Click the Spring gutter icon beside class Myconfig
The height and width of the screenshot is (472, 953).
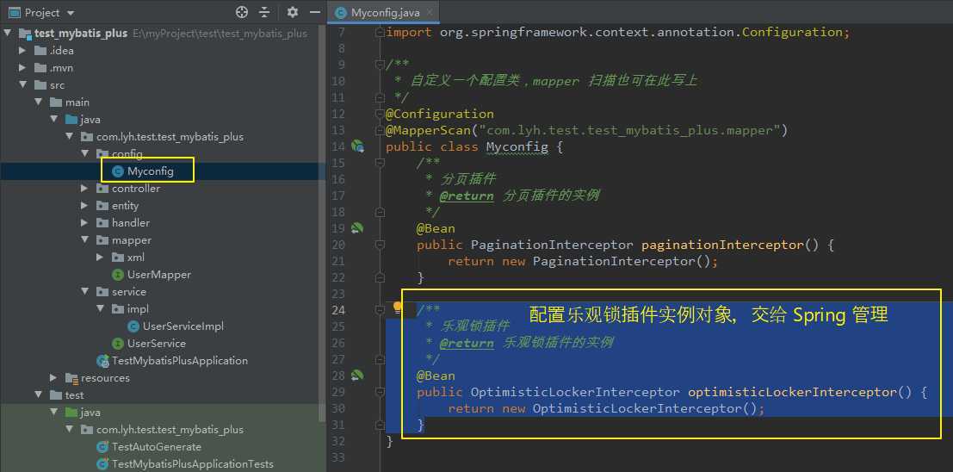356,146
